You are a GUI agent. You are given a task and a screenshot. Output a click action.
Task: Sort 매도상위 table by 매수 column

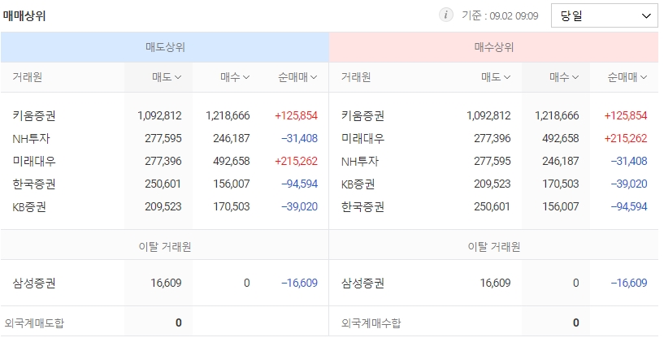point(235,77)
